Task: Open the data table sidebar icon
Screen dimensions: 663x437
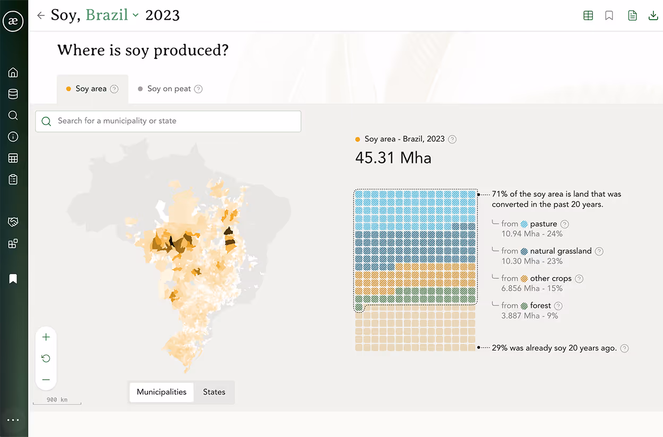Action: coord(13,158)
